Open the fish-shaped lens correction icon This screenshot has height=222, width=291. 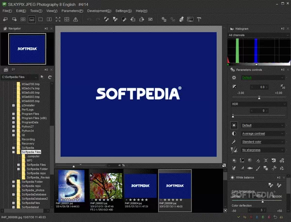tap(250, 168)
